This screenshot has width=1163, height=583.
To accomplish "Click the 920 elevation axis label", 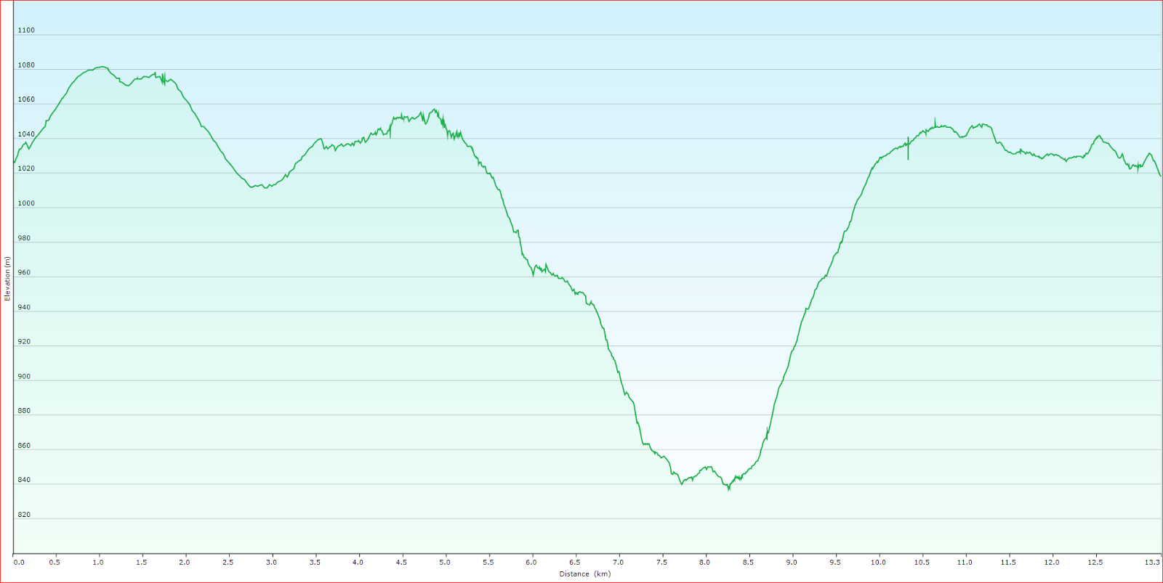I will 25,342.
